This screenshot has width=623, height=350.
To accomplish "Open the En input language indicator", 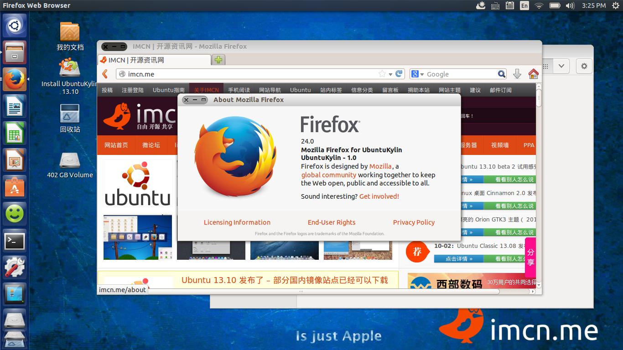I will click(524, 5).
